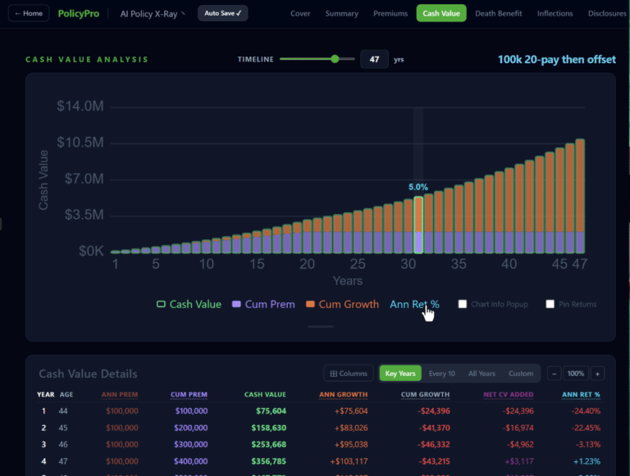
Task: Click the Home back-arrow button
Action: [x=29, y=13]
